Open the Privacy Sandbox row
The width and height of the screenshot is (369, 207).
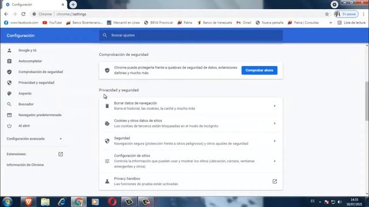[x=191, y=181]
